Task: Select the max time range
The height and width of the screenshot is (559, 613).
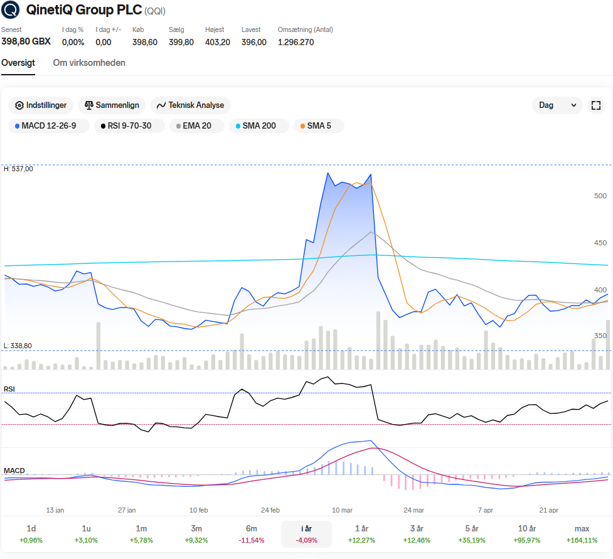Action: (582, 534)
